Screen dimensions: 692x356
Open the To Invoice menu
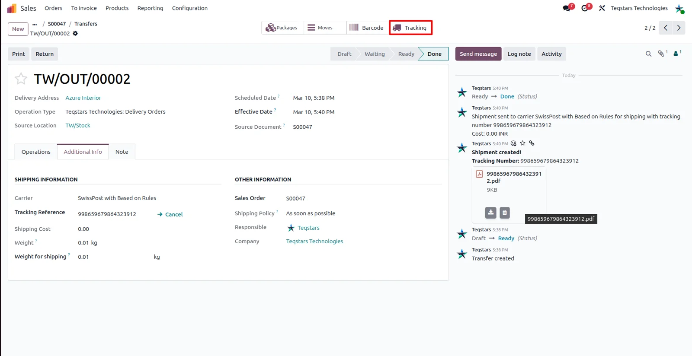point(84,8)
